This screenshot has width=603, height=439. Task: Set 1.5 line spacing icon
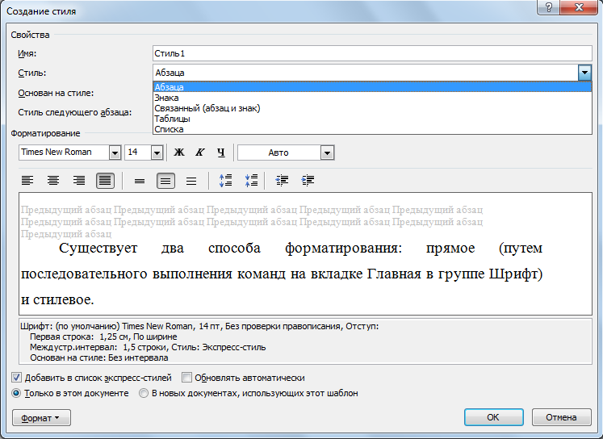point(165,180)
